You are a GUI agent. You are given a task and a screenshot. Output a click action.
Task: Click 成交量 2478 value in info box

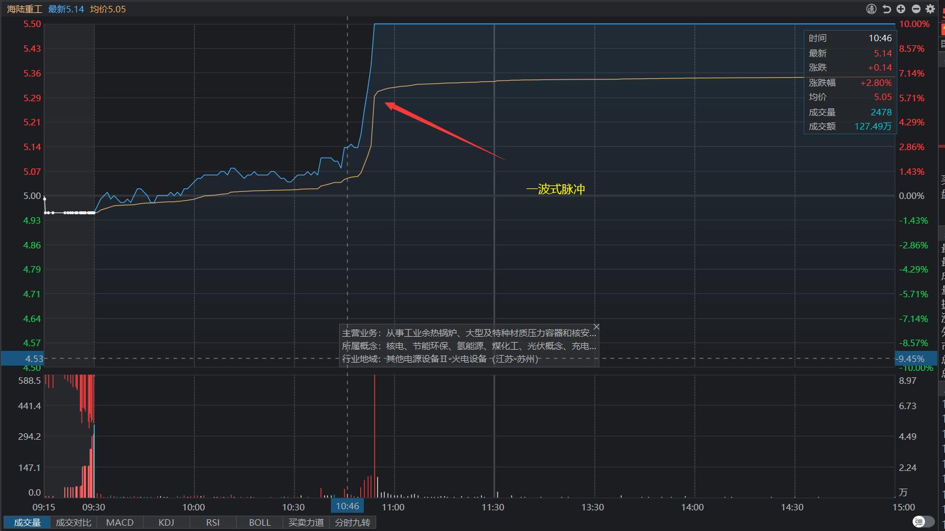[881, 112]
